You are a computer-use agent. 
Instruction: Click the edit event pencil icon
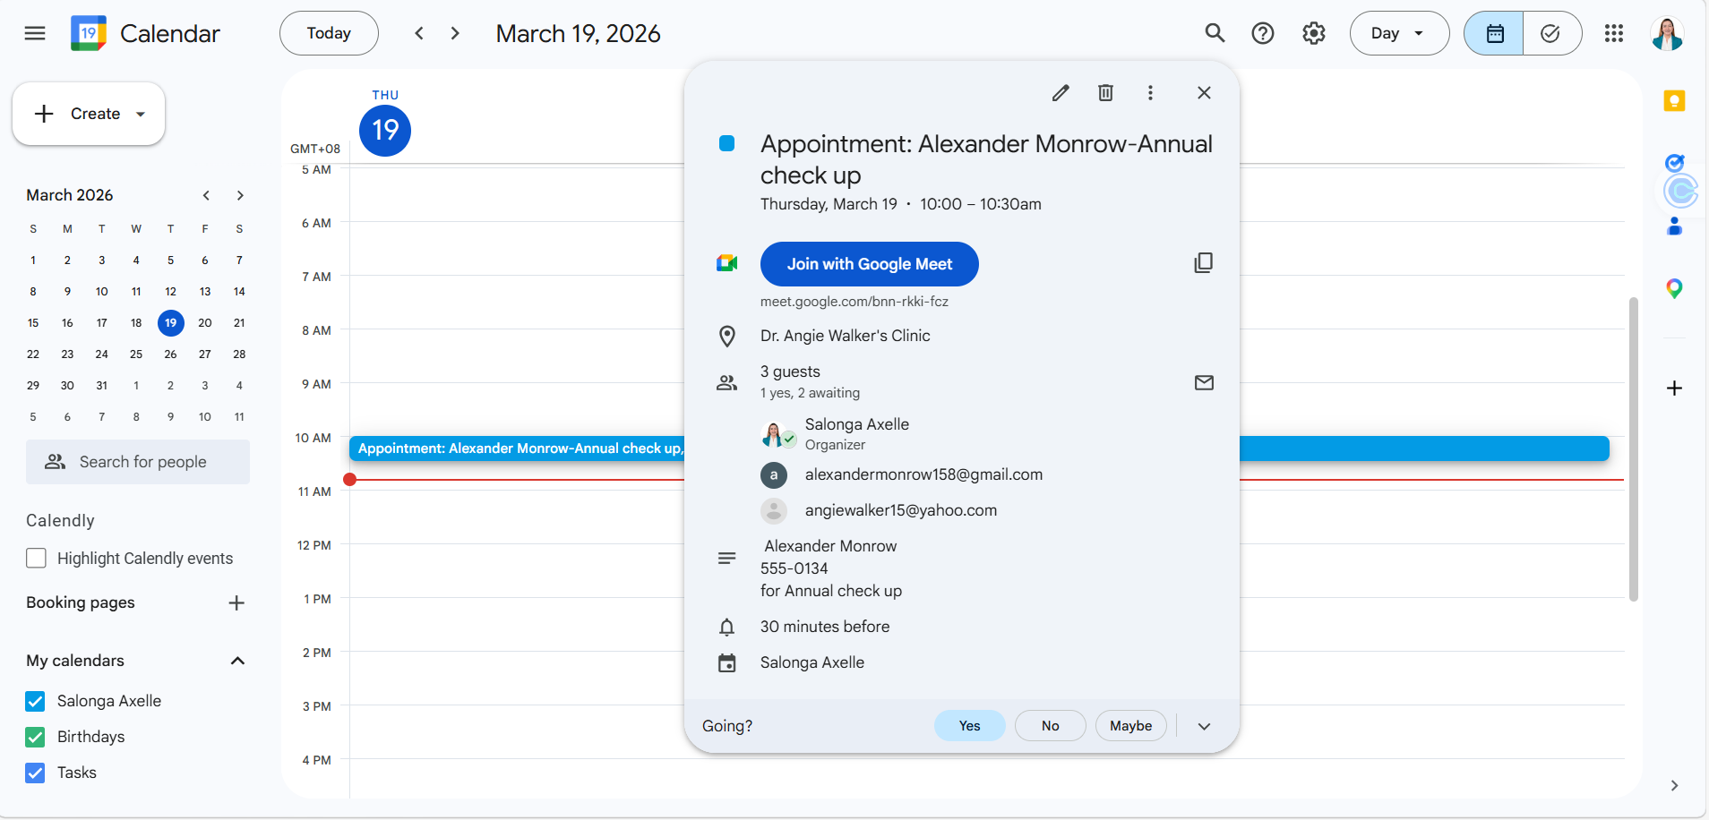click(1061, 93)
